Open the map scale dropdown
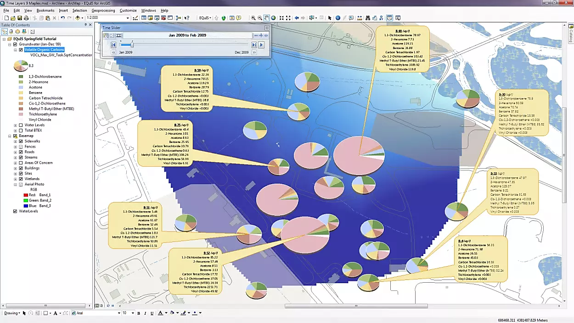 pyautogui.click(x=127, y=18)
